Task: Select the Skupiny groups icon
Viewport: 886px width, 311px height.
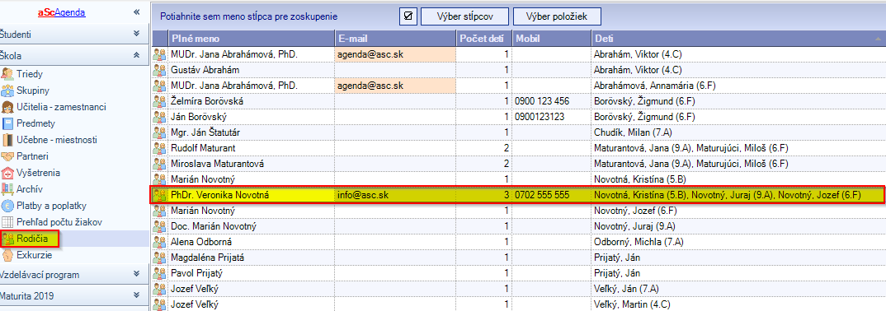Action: (x=8, y=91)
